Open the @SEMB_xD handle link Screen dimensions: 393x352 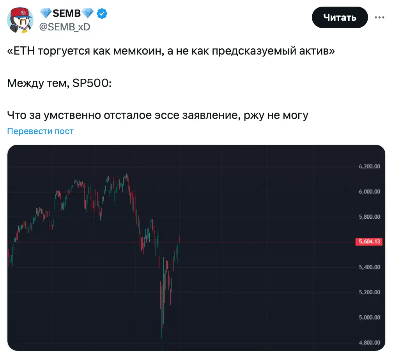[65, 27]
